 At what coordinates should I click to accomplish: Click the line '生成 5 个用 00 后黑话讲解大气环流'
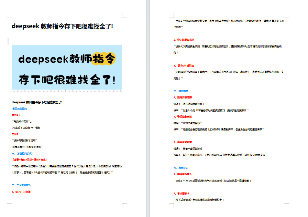coord(214,181)
